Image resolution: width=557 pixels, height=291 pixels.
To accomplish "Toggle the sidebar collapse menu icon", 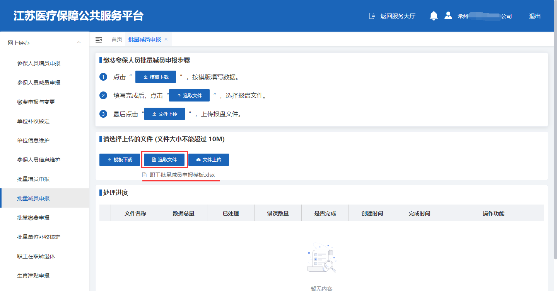I will pos(99,40).
